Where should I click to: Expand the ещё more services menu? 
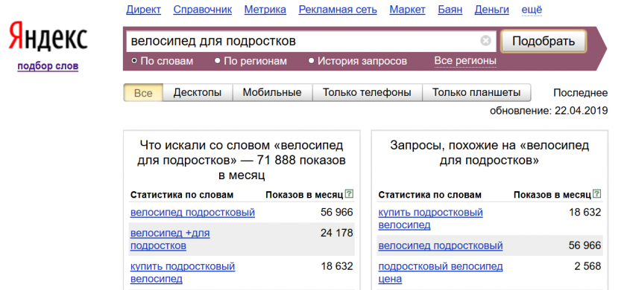tap(532, 10)
